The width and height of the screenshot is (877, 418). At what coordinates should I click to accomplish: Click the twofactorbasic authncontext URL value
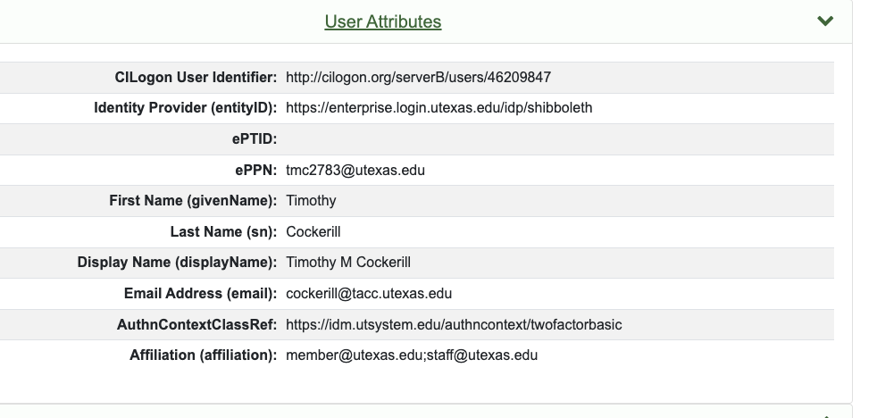pos(454,325)
